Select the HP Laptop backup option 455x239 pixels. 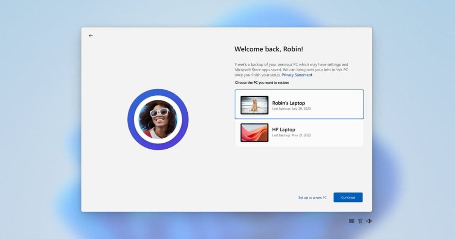tap(299, 133)
